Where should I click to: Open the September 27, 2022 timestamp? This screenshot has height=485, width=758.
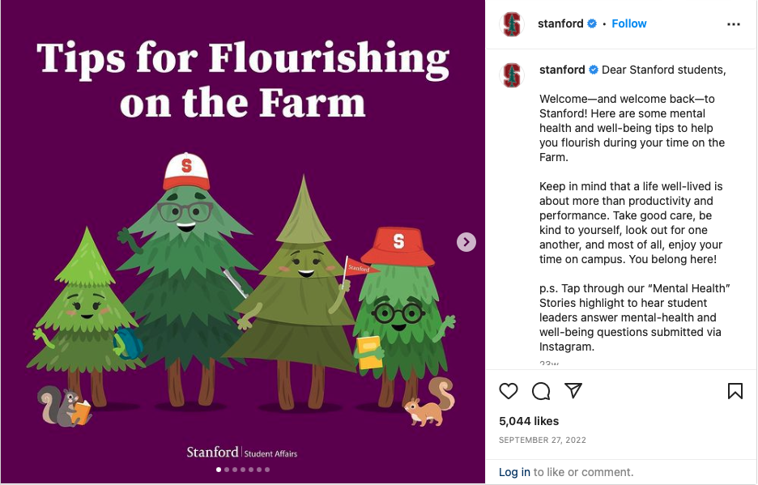(x=543, y=440)
